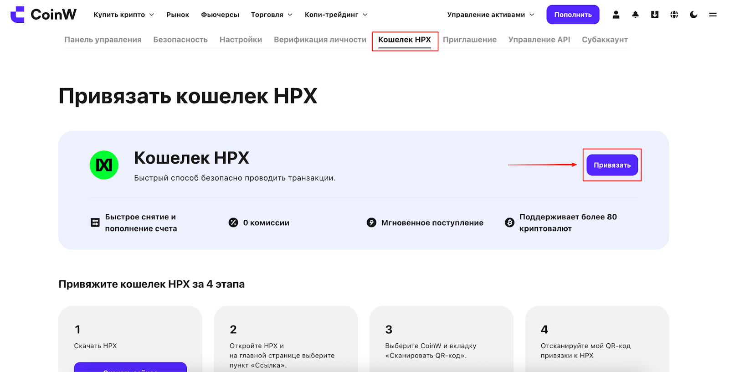Click the bitcoin cryptocurrency support icon

pyautogui.click(x=509, y=222)
